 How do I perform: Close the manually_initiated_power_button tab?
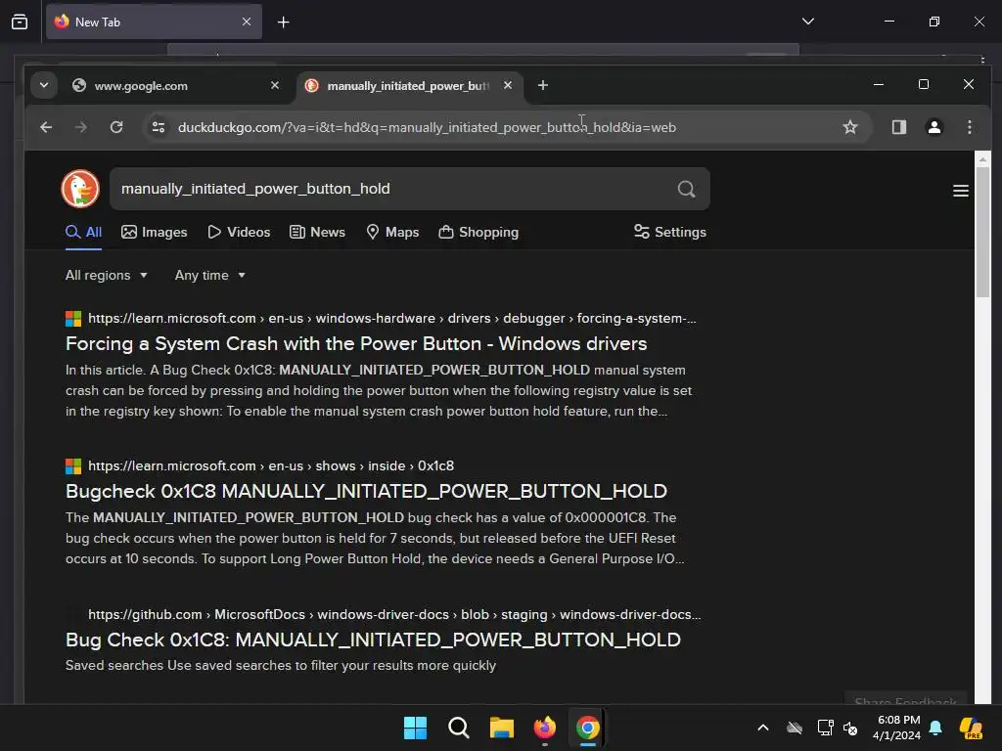pos(508,85)
